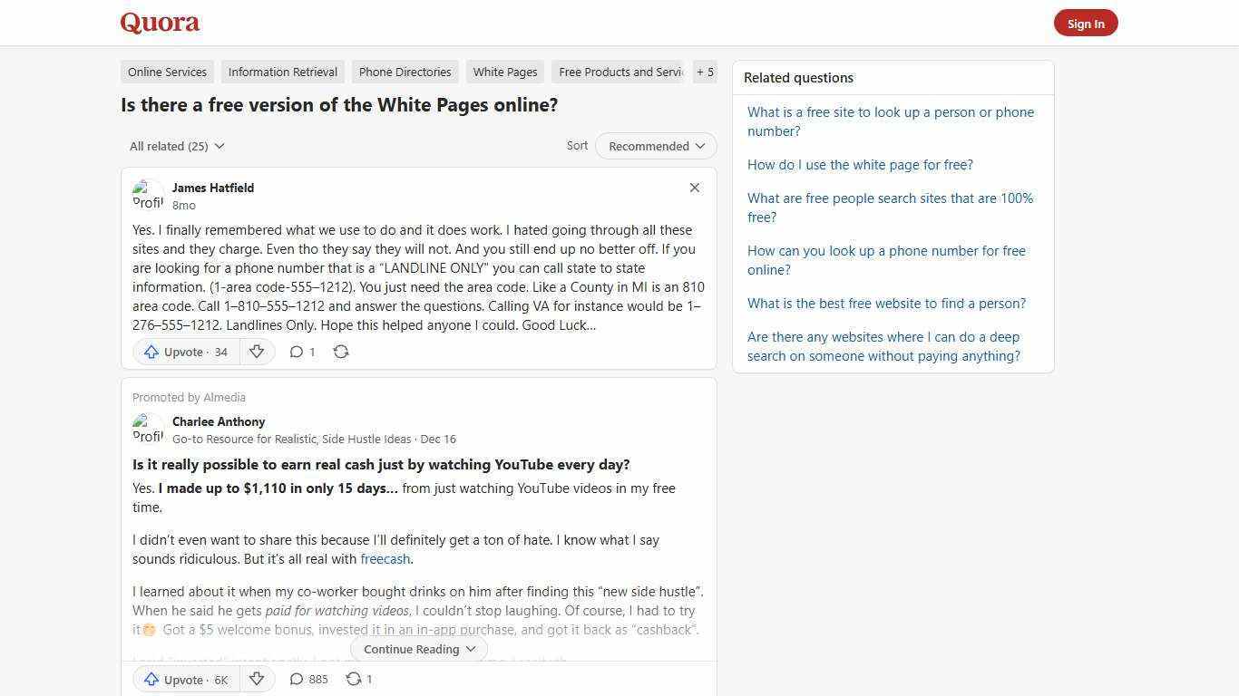This screenshot has height=696, width=1239.
Task: Select the White Pages topic
Action: (505, 72)
